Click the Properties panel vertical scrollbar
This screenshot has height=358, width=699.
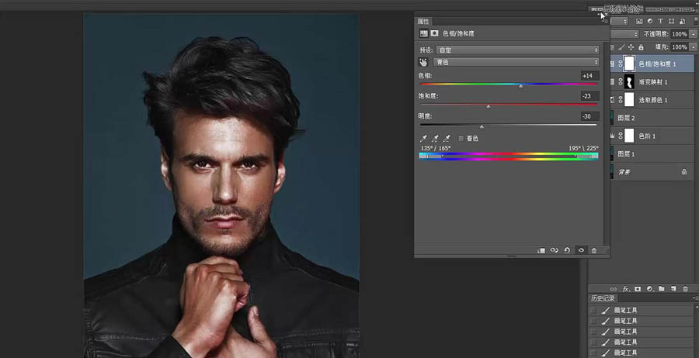607,143
